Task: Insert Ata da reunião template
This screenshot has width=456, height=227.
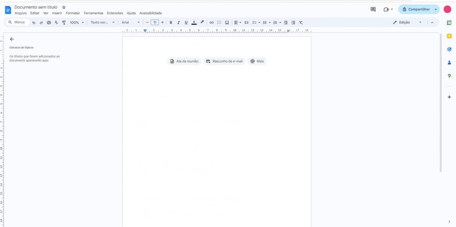Action: pos(184,61)
